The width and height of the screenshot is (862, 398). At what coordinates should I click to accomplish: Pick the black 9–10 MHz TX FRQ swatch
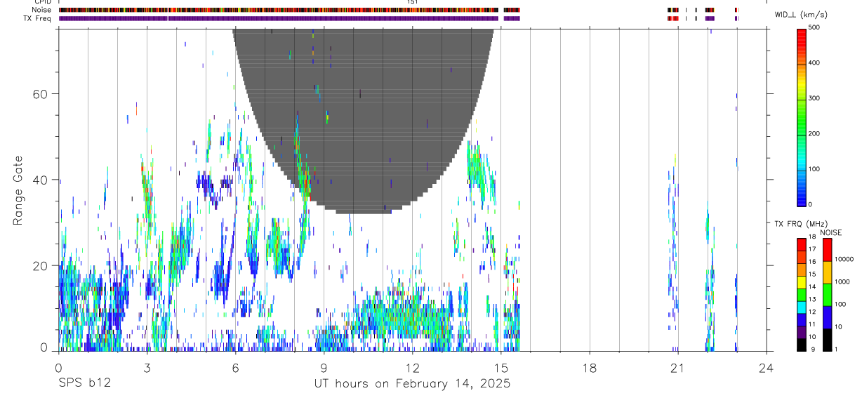tap(801, 345)
